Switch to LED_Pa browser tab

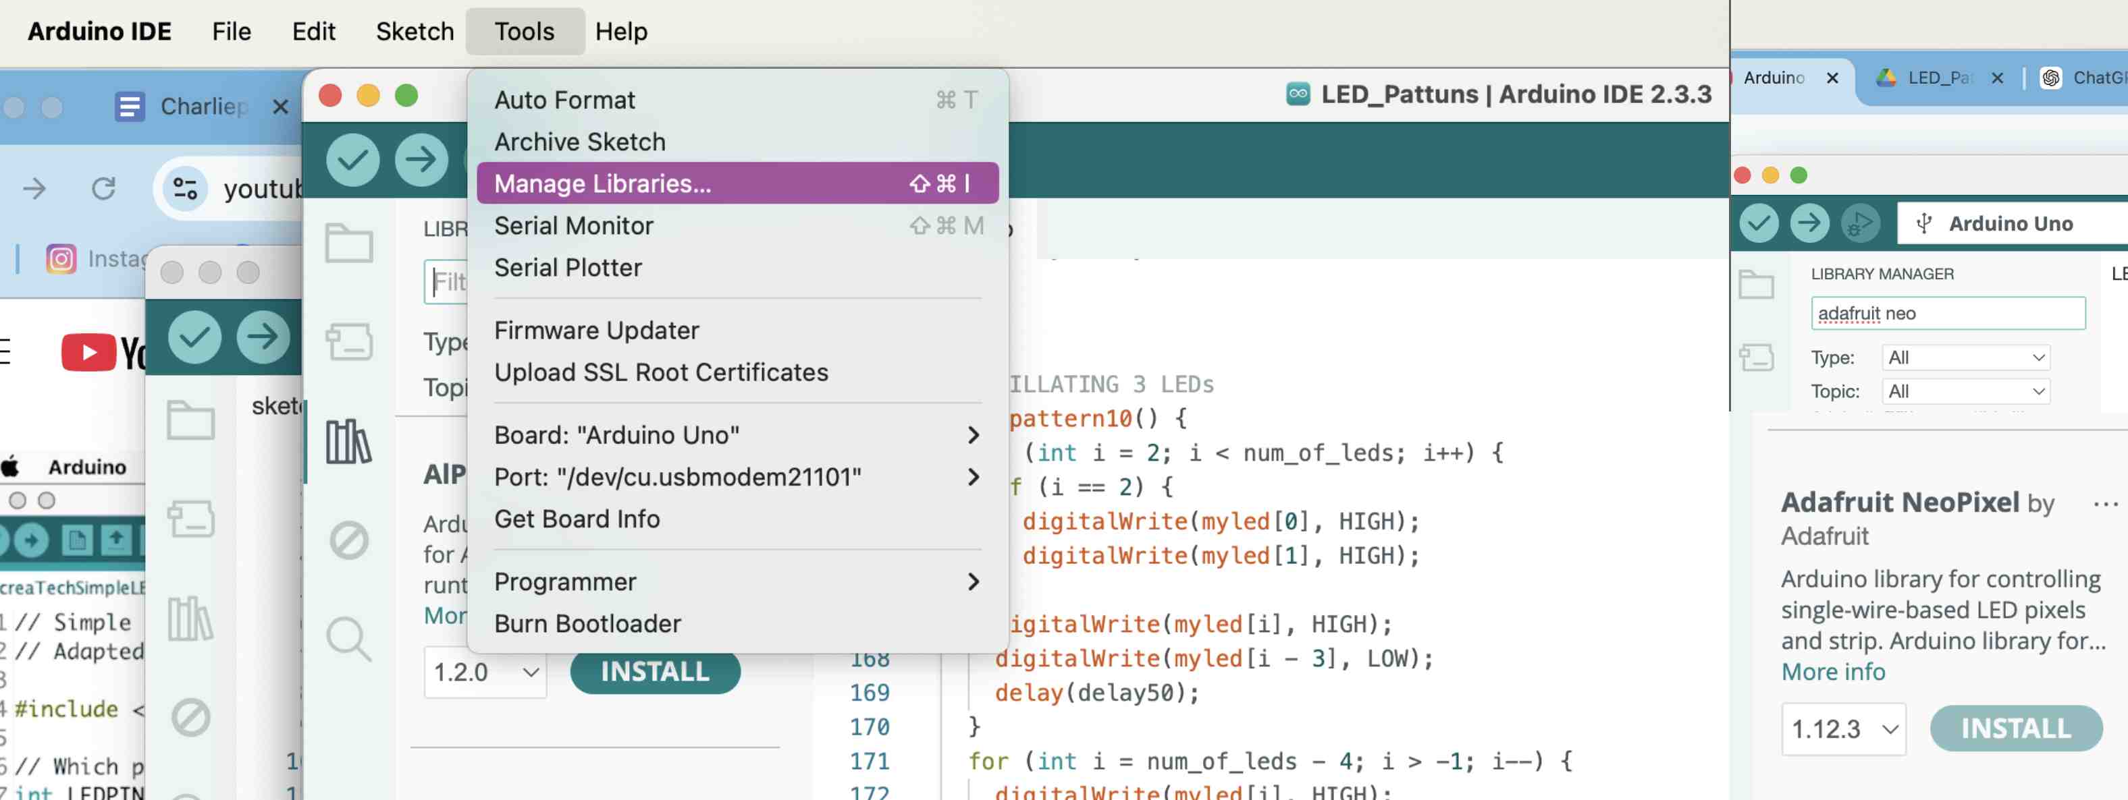pos(1940,78)
